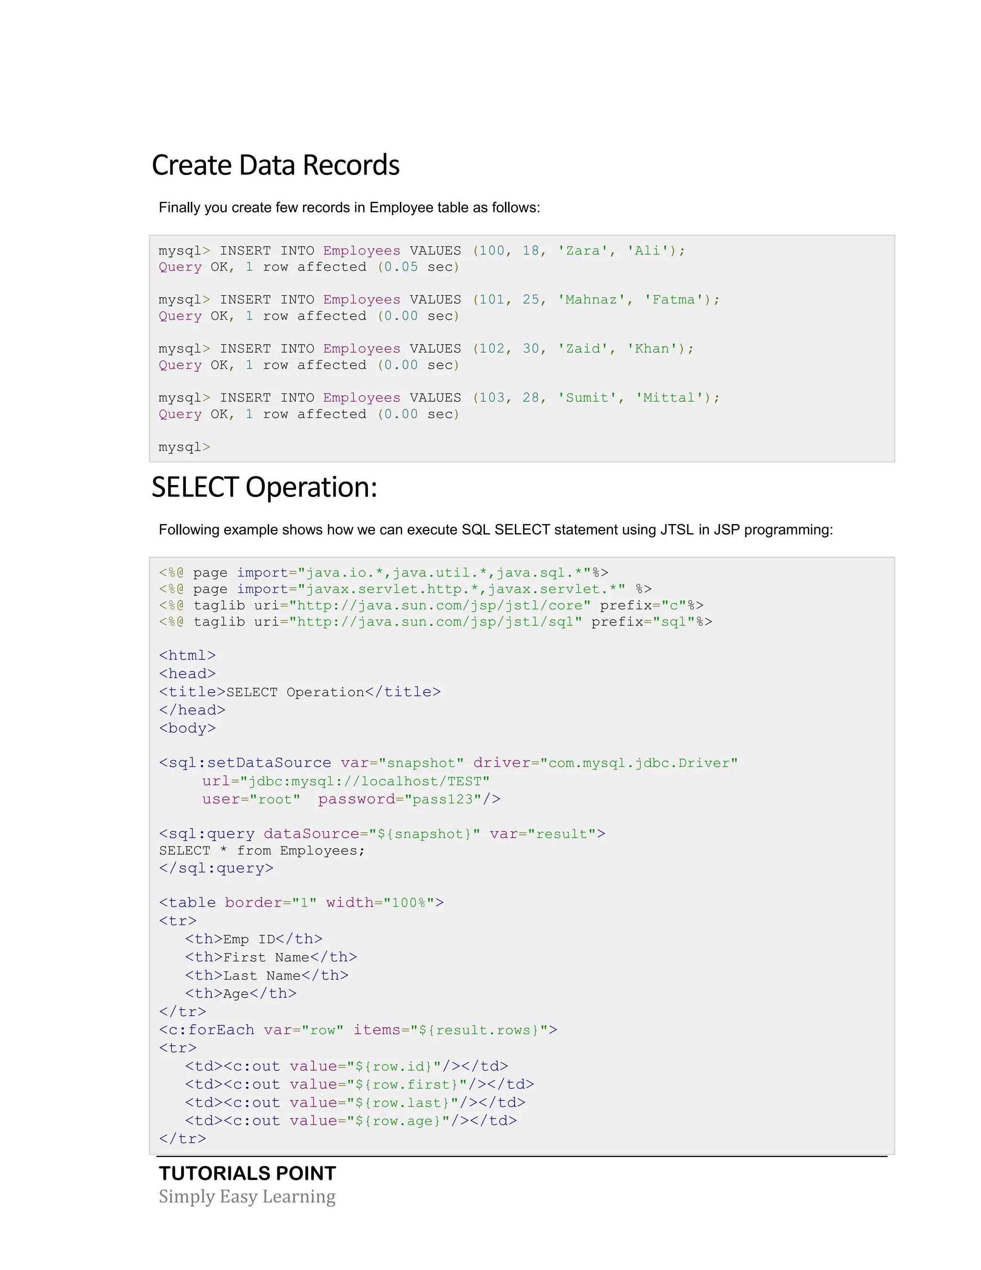Viewport: 981px width, 1270px height.
Task: Click the final empty 'mysql>' prompt line
Action: coord(184,447)
